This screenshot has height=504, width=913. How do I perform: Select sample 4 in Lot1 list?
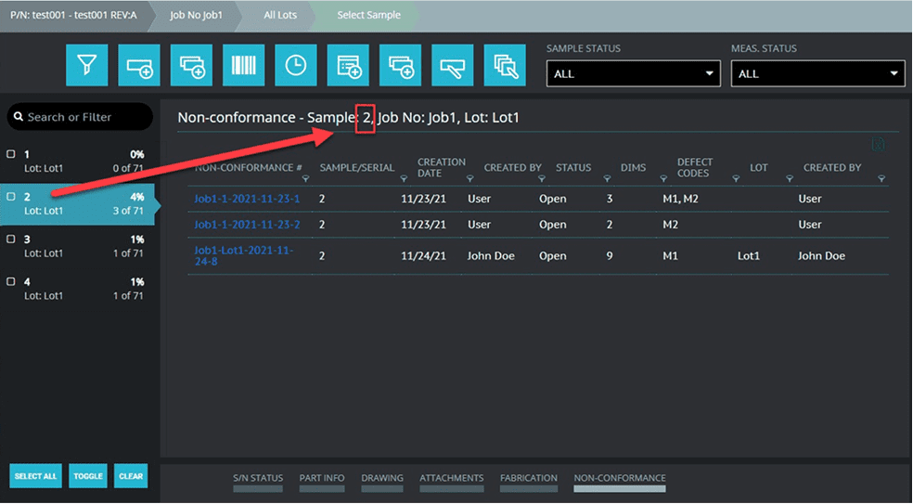click(77, 289)
